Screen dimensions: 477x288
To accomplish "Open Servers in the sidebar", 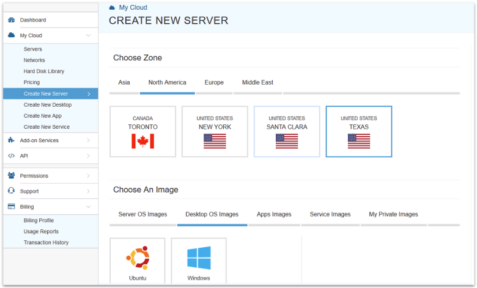I will (x=33, y=49).
